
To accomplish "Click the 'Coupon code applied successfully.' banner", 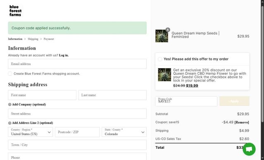I will click(x=77, y=28).
